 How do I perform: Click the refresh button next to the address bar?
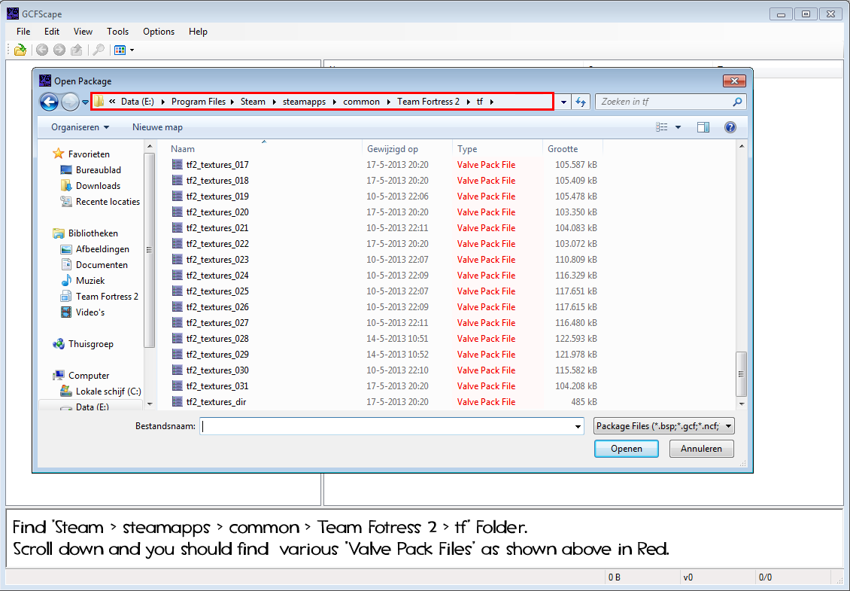click(581, 102)
